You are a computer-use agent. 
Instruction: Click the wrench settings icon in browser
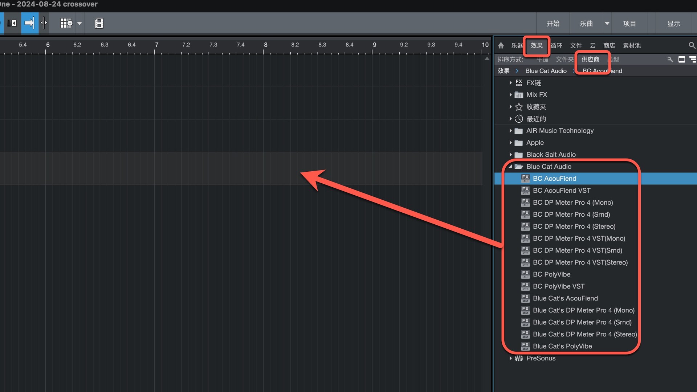coord(670,59)
